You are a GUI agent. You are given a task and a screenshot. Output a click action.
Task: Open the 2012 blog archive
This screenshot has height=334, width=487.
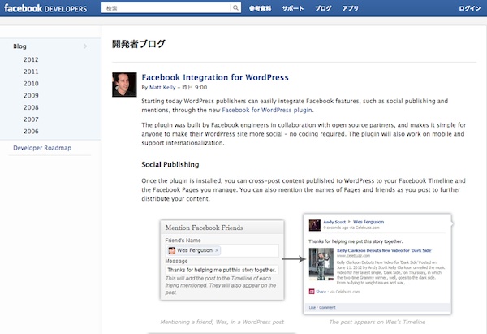(x=31, y=60)
